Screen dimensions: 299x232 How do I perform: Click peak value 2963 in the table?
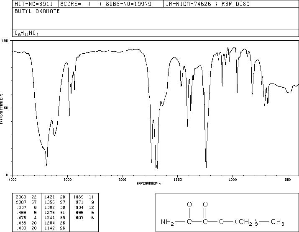[21, 197]
